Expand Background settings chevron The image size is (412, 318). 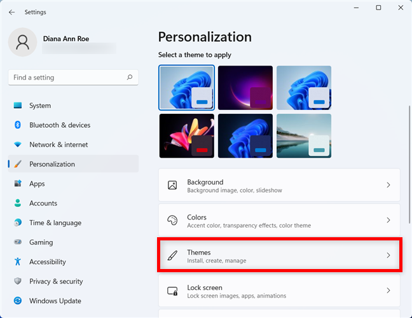pos(388,185)
